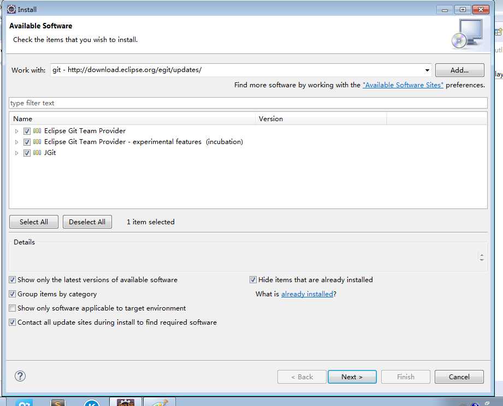The image size is (503, 406).
Task: Sort by the Name column header
Action: [132, 118]
